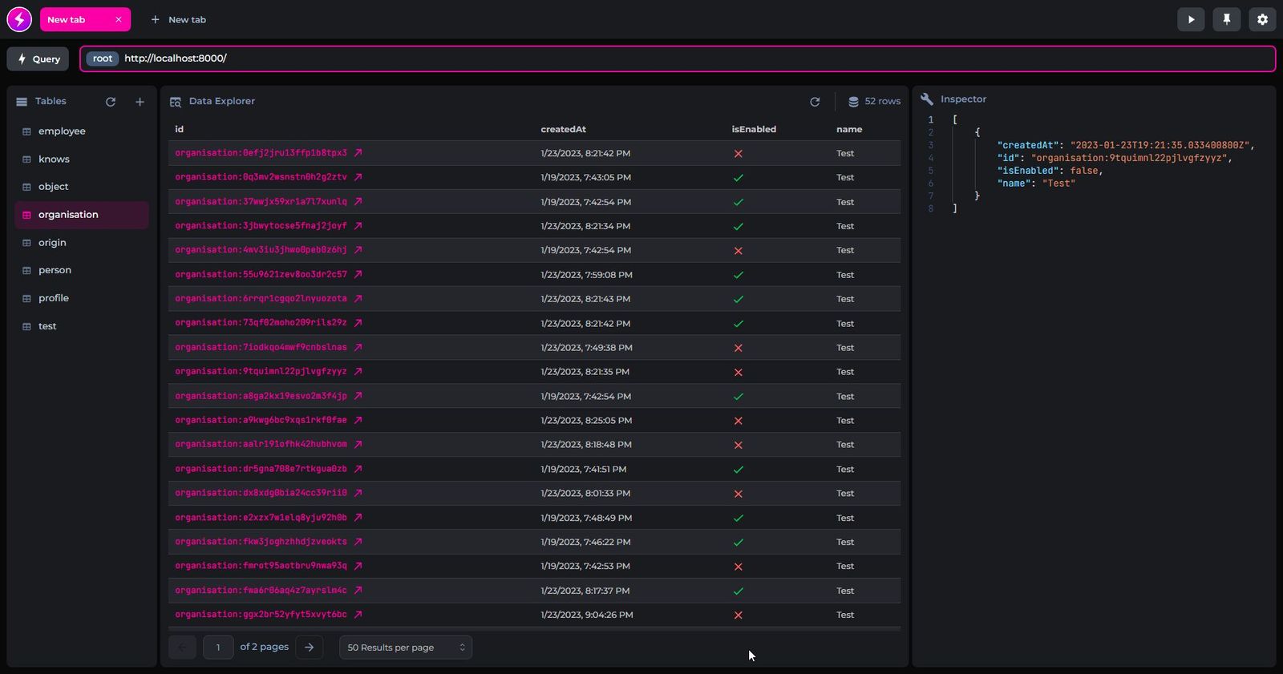Click the SurrealDB lightning logo
Image resolution: width=1283 pixels, height=674 pixels.
(19, 19)
